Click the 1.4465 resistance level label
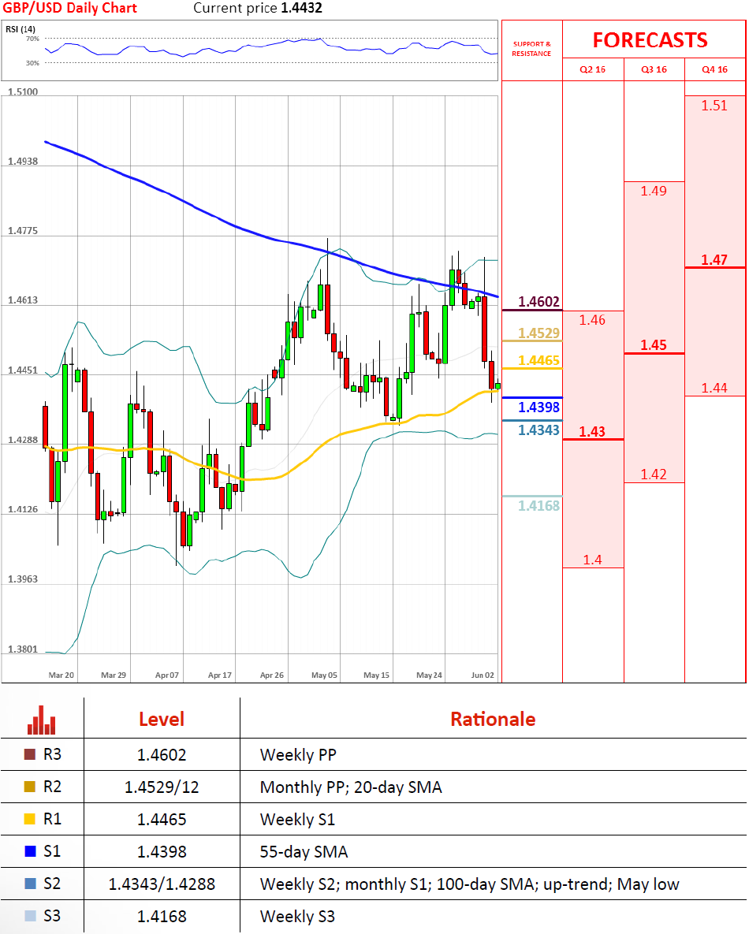This screenshot has height=934, width=749. [538, 360]
